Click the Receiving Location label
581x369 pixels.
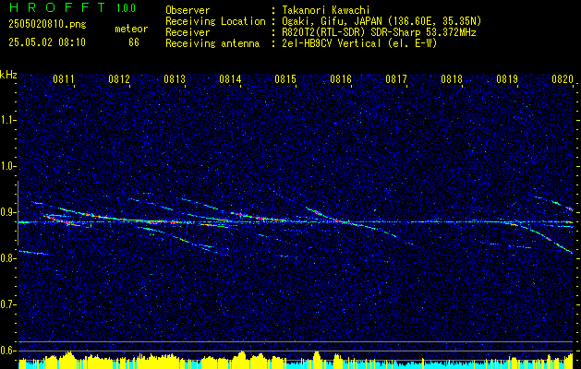(x=215, y=21)
